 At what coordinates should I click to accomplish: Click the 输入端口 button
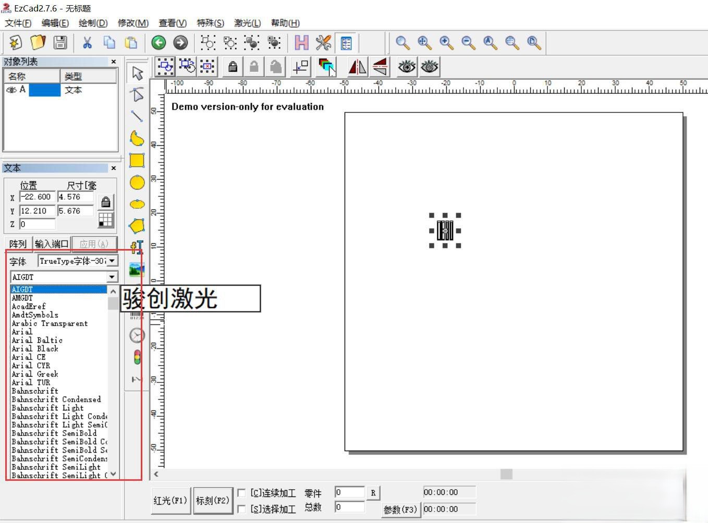point(51,244)
